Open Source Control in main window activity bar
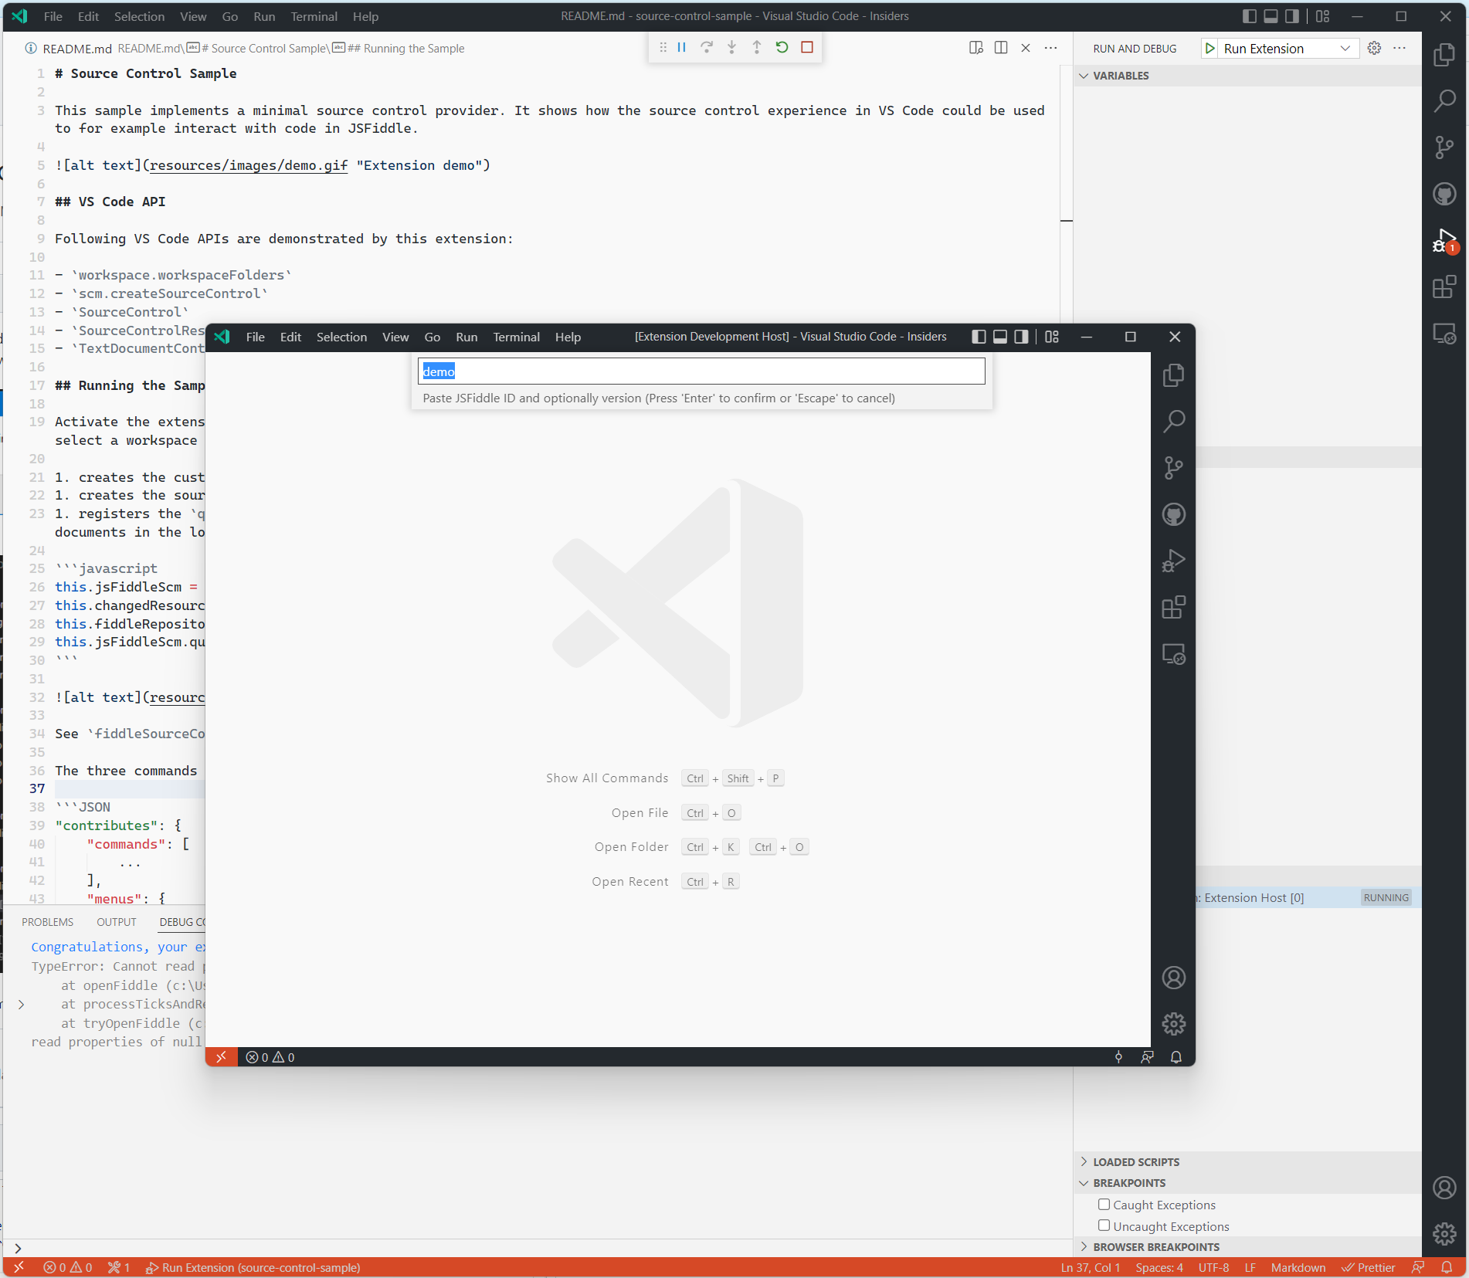The image size is (1469, 1278). point(1444,147)
